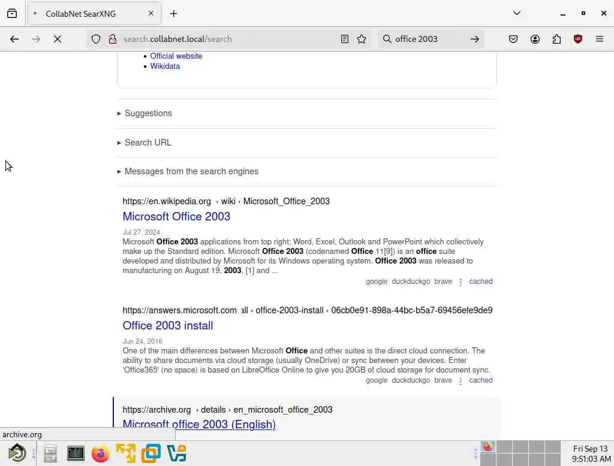Open the Firefox tab overview button
614x466 pixels.
pyautogui.click(x=12, y=14)
